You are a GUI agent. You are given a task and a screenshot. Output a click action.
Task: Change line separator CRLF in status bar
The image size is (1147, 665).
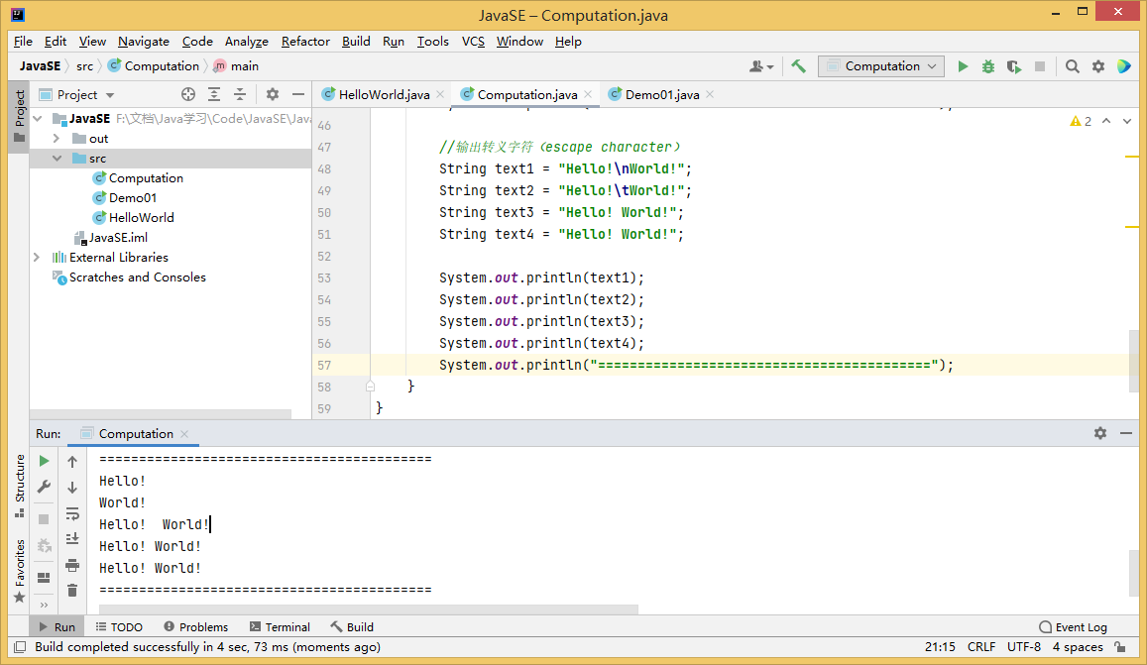981,647
